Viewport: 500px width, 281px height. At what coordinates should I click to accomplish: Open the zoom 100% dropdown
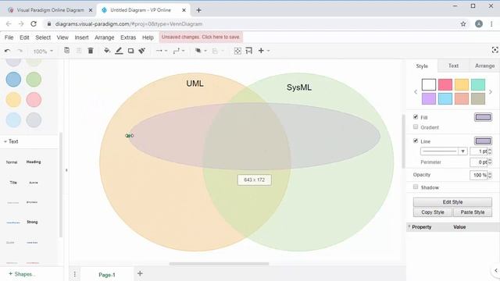pos(44,51)
